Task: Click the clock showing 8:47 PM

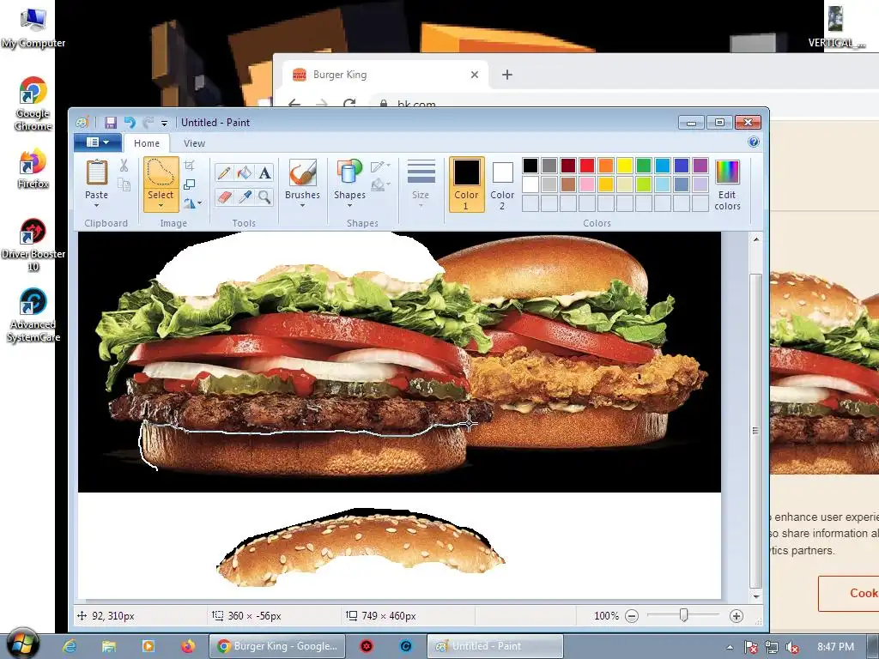Action: [835, 647]
